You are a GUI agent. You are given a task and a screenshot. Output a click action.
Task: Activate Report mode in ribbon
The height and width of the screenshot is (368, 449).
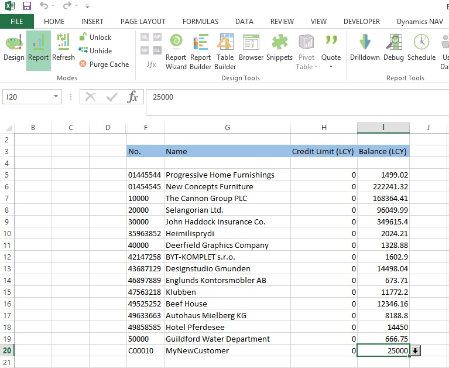pos(39,49)
